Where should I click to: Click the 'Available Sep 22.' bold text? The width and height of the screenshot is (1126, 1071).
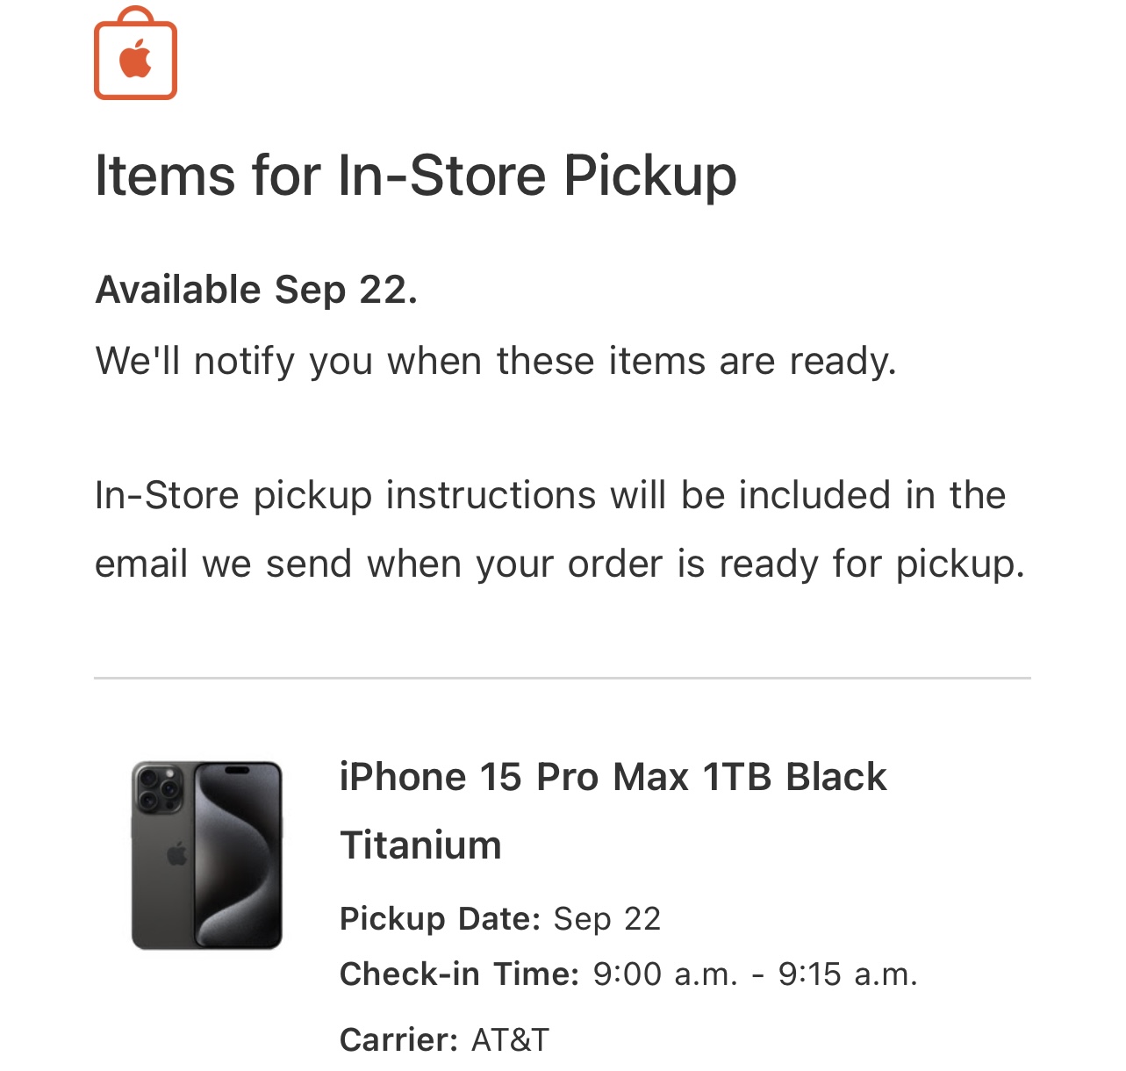[x=256, y=290]
